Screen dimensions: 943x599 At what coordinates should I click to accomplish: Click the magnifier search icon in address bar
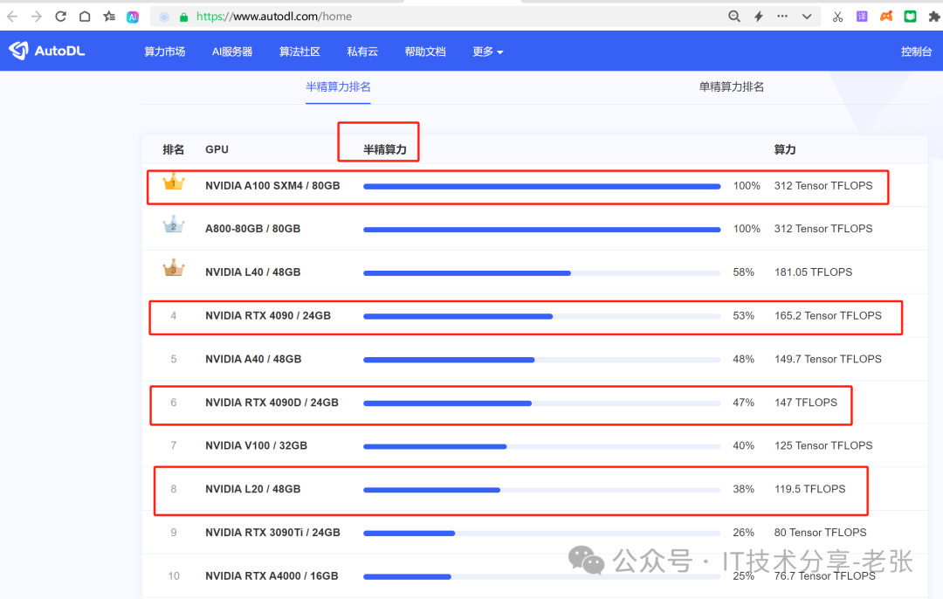[x=733, y=17]
